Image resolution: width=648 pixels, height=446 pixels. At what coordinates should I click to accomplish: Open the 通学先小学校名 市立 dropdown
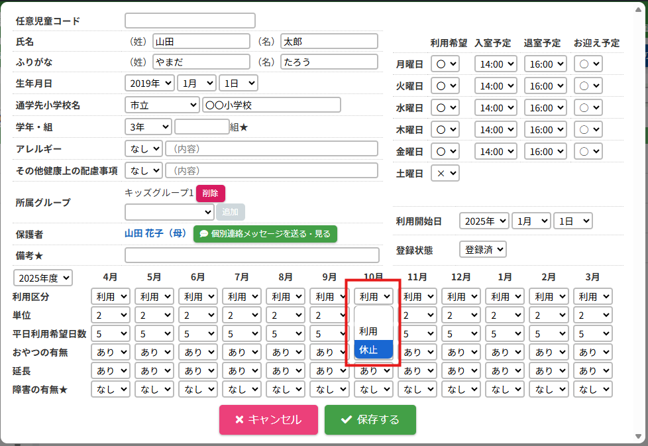pos(162,105)
